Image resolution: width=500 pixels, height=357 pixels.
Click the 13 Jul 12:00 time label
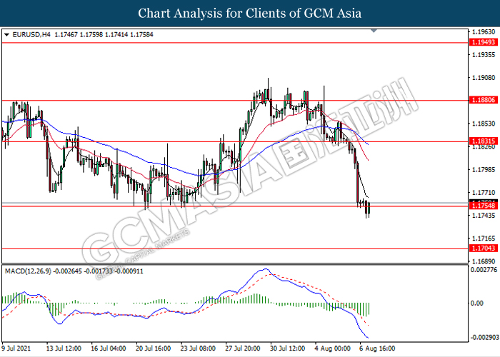click(64, 348)
